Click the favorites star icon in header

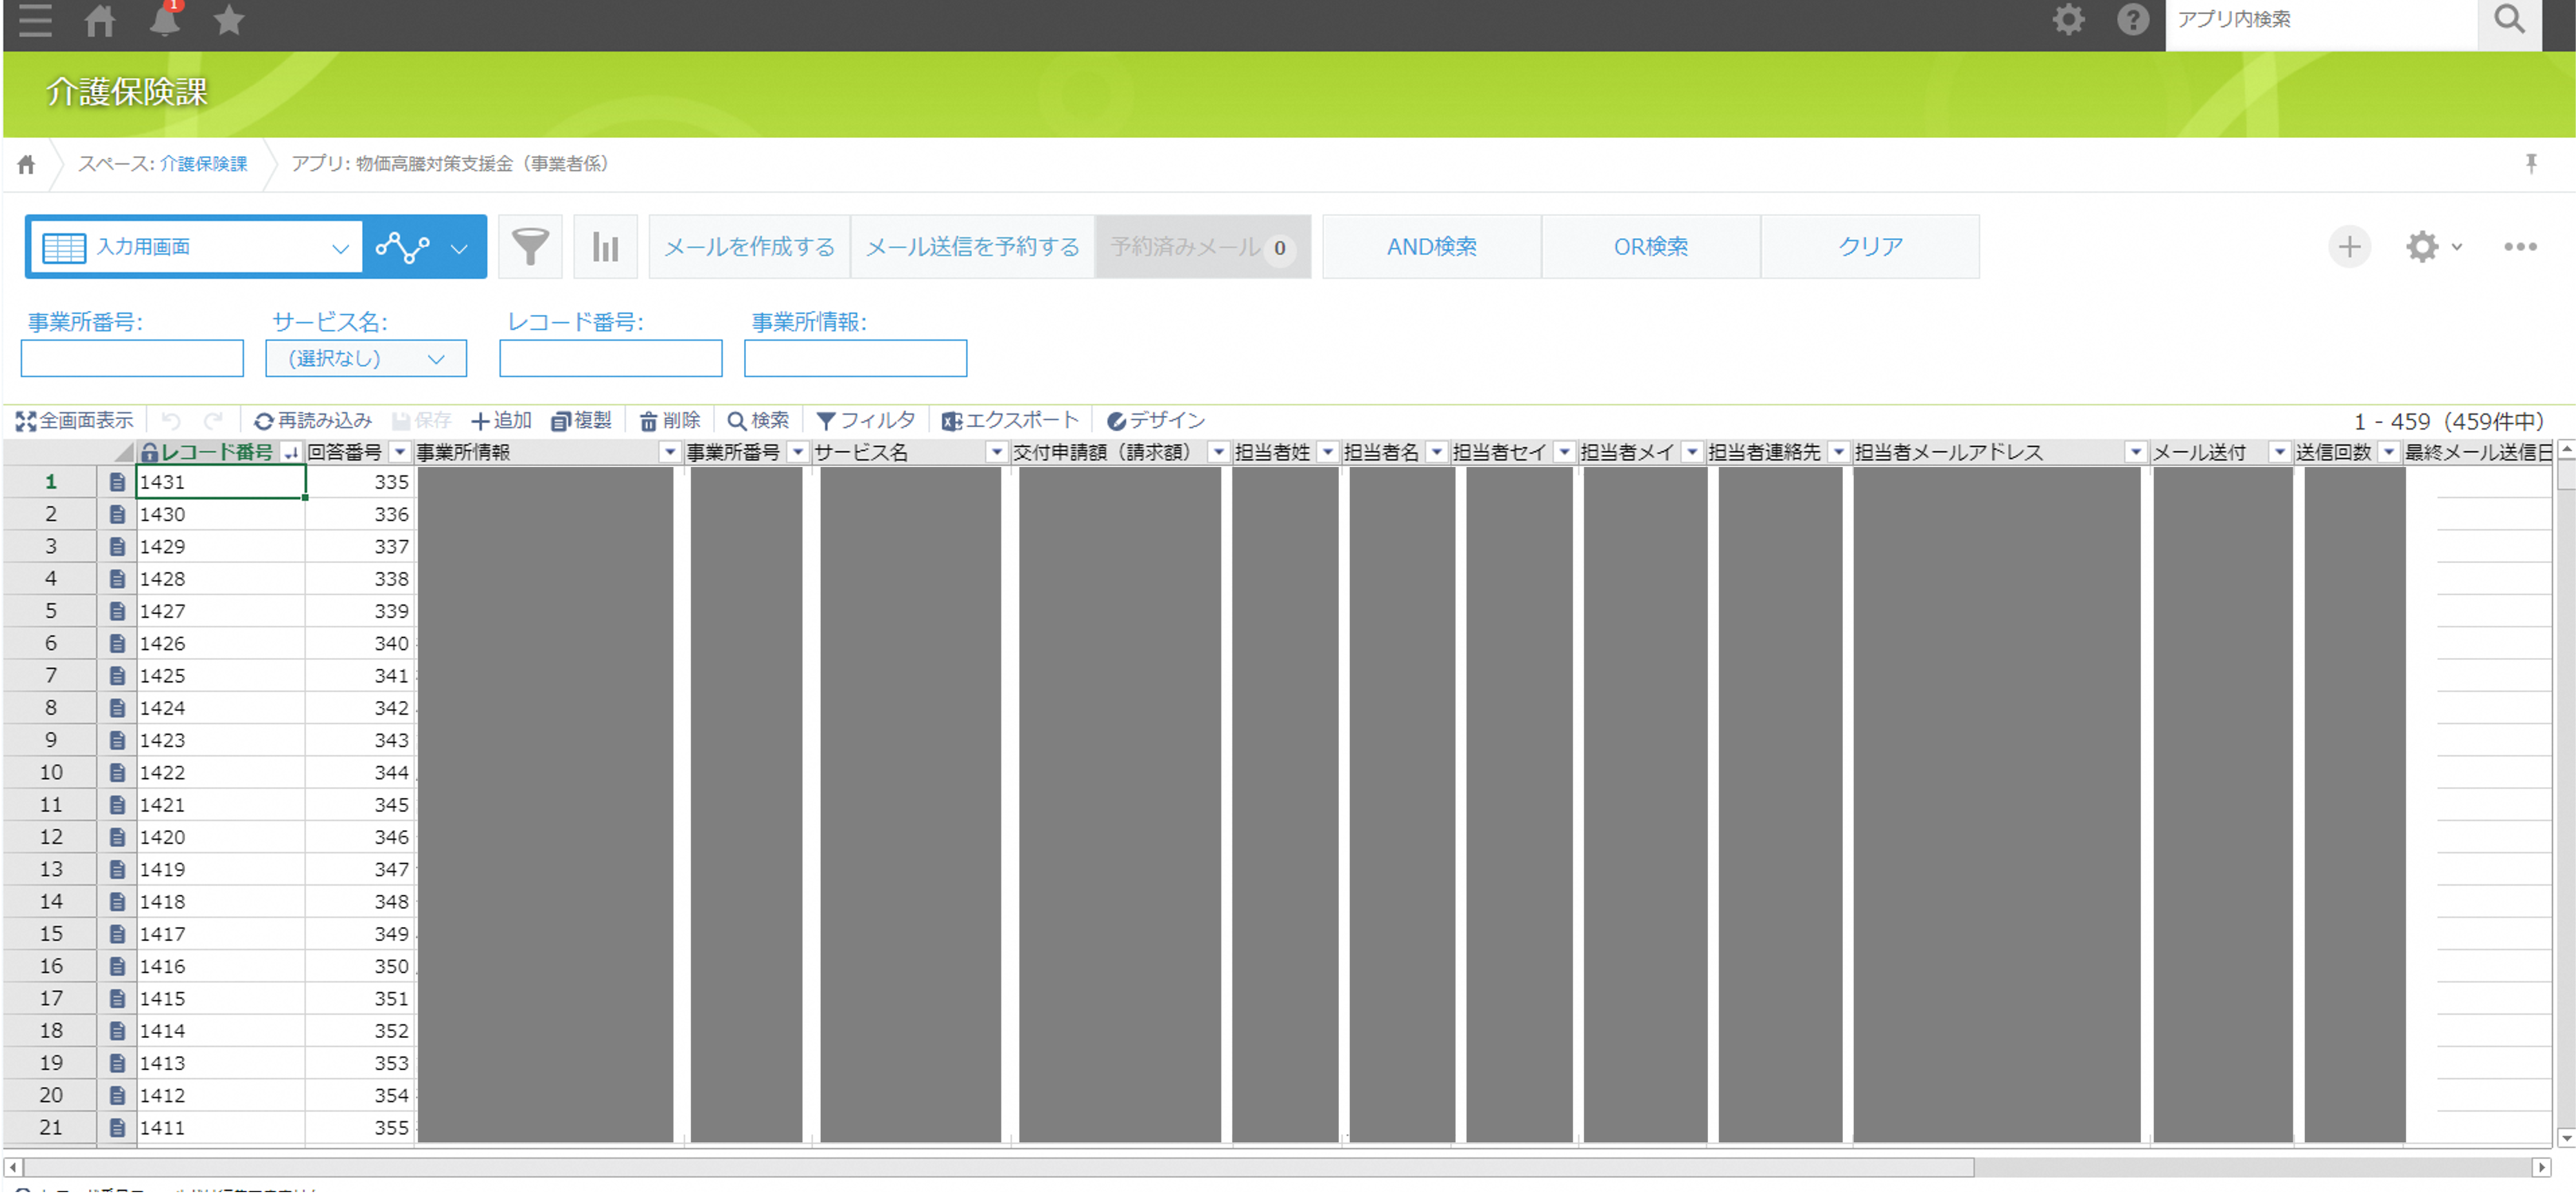click(229, 20)
